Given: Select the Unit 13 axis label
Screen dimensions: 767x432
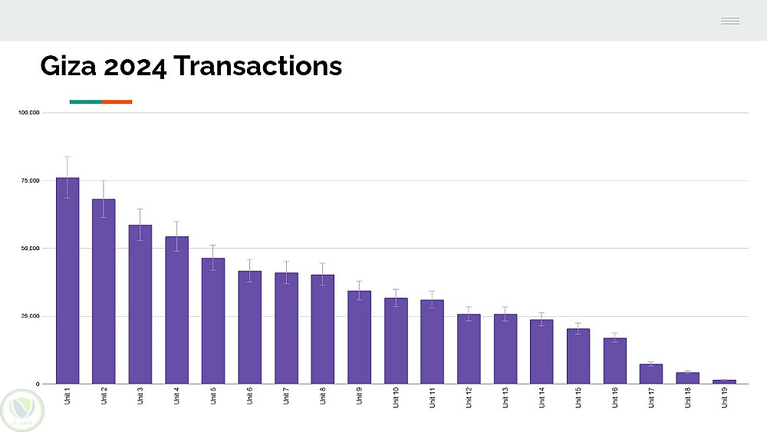Looking at the screenshot, I should tap(505, 397).
